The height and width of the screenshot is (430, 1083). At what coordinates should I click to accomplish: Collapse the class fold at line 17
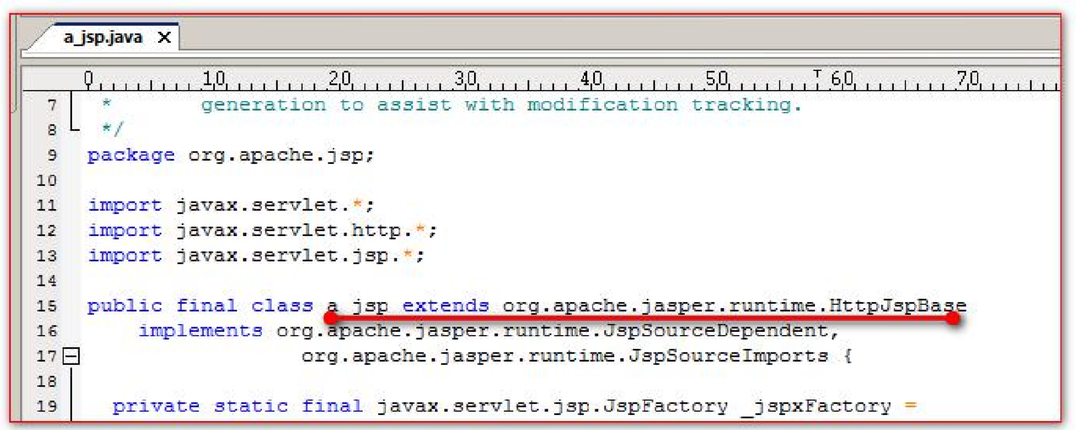coord(71,356)
